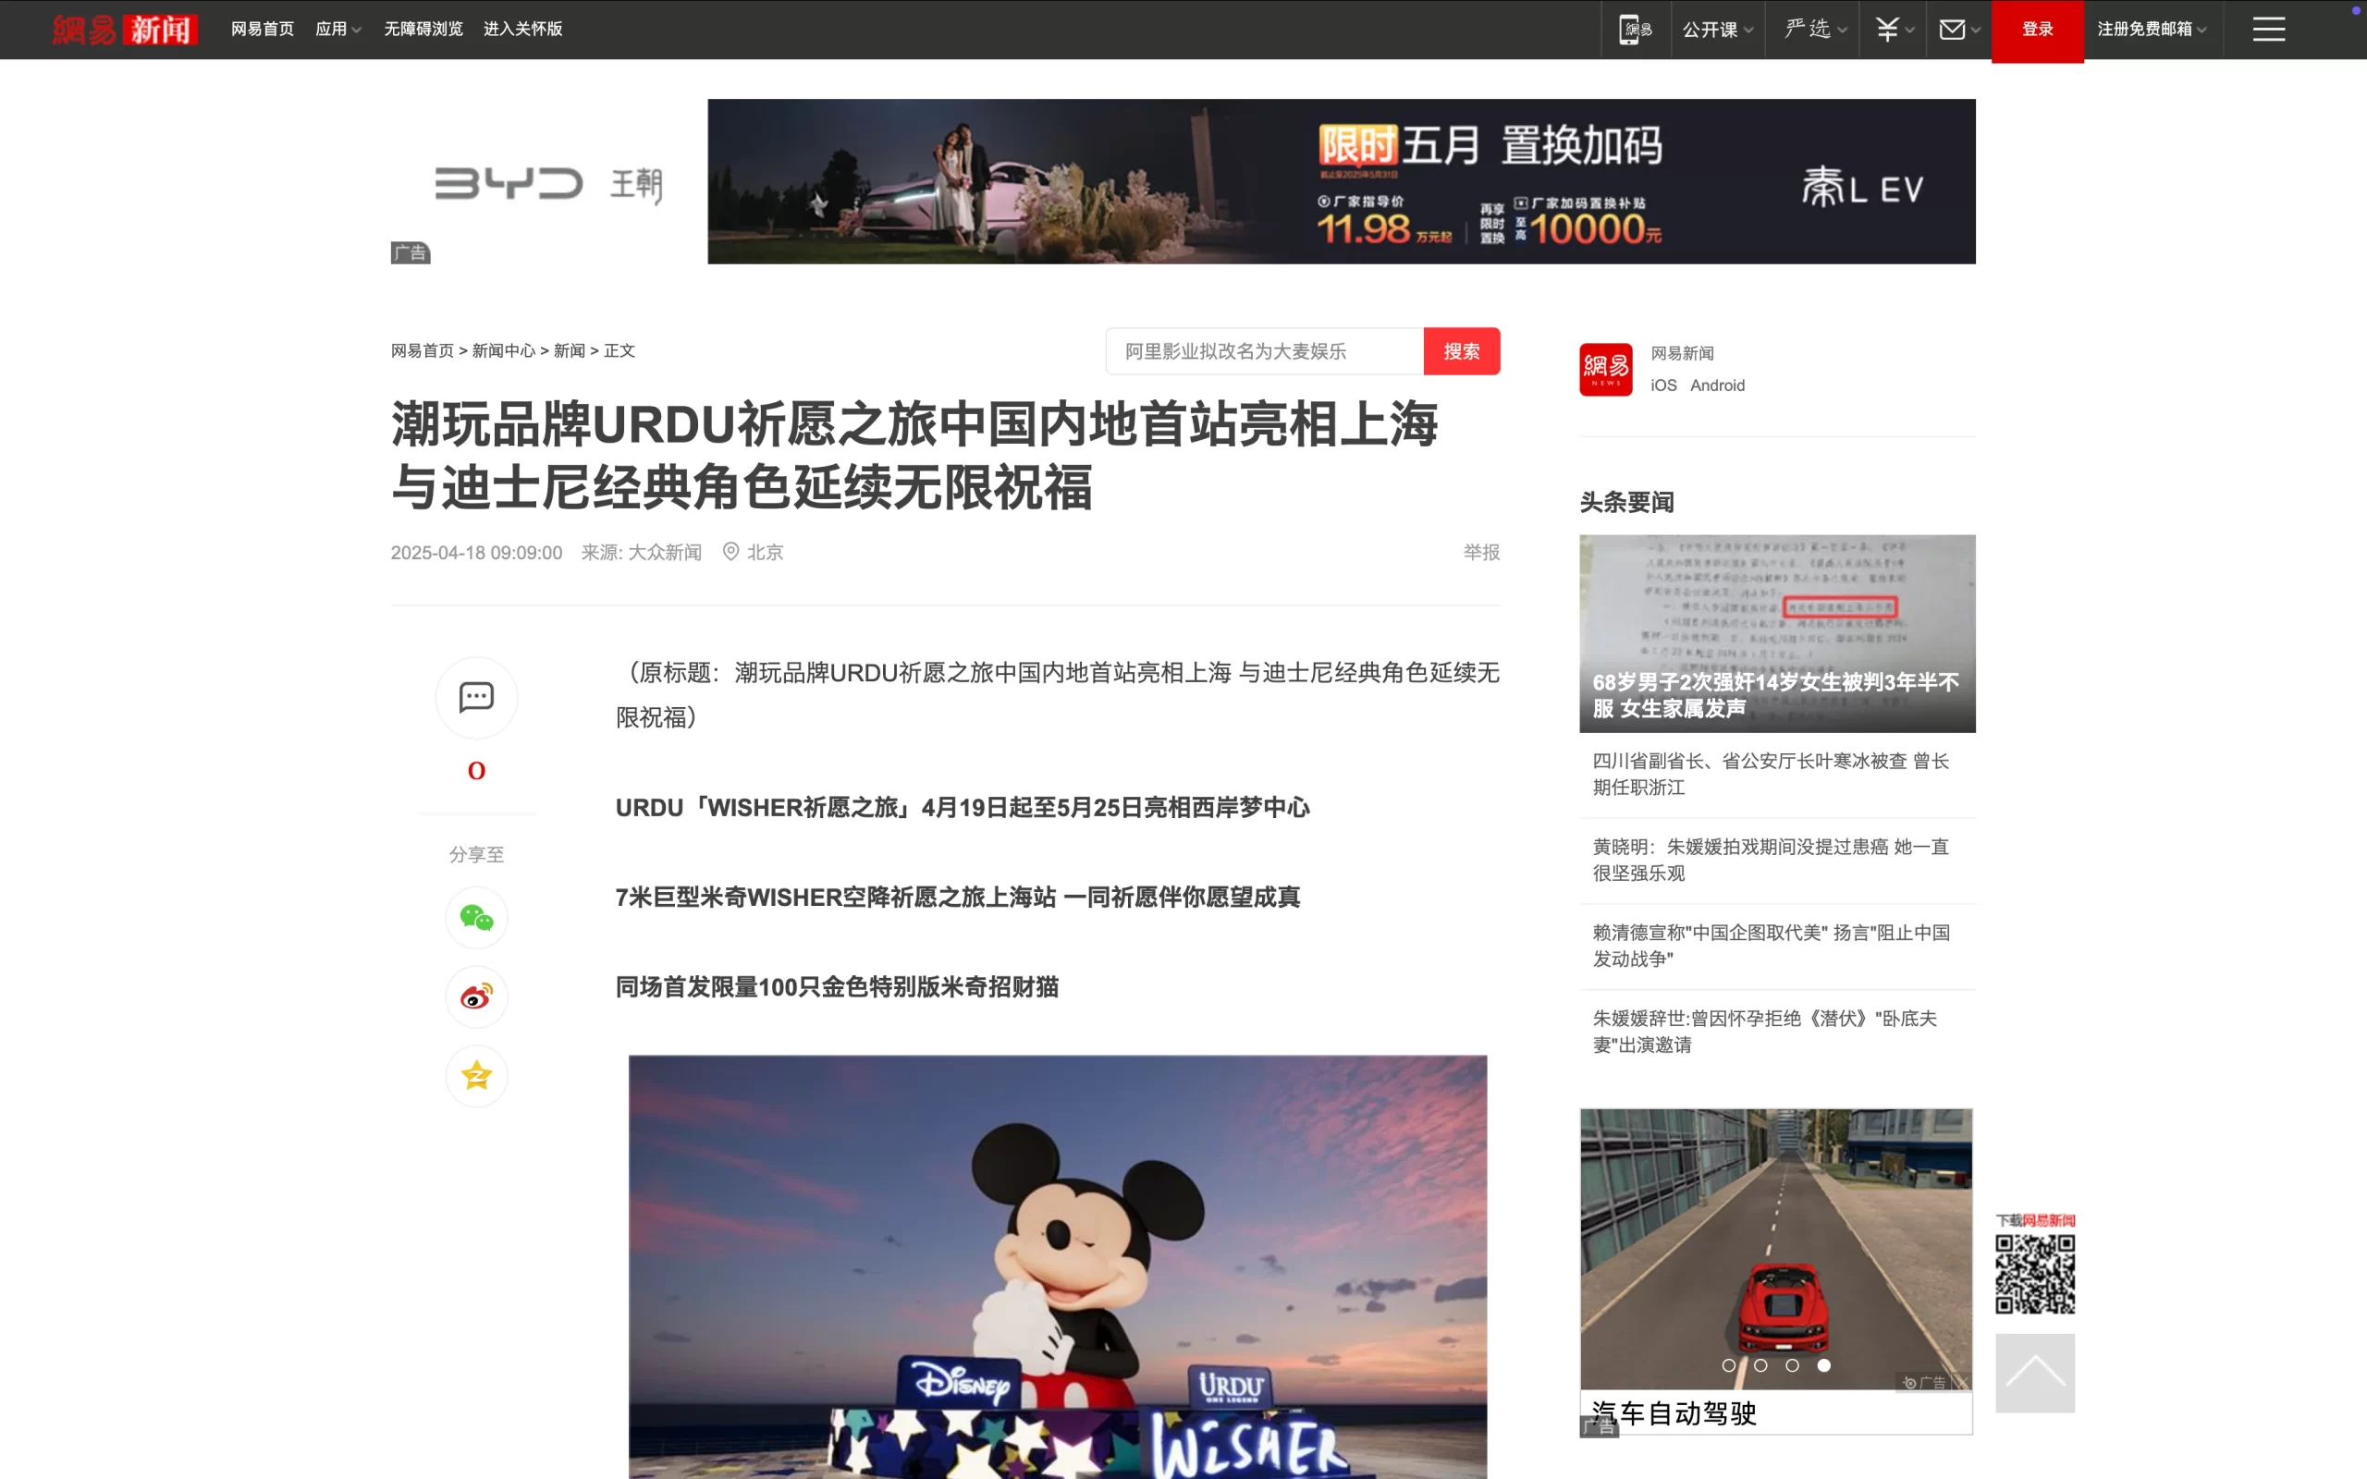Click the back-to-top arrow button
The height and width of the screenshot is (1479, 2367).
(2034, 1373)
